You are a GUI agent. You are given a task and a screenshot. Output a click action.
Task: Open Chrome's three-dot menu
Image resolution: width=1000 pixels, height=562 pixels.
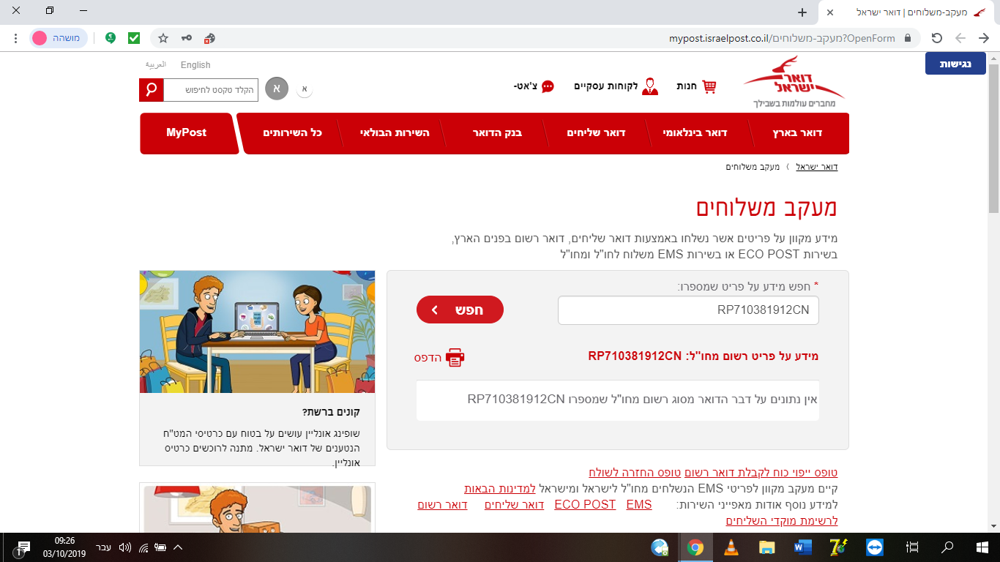(x=16, y=38)
